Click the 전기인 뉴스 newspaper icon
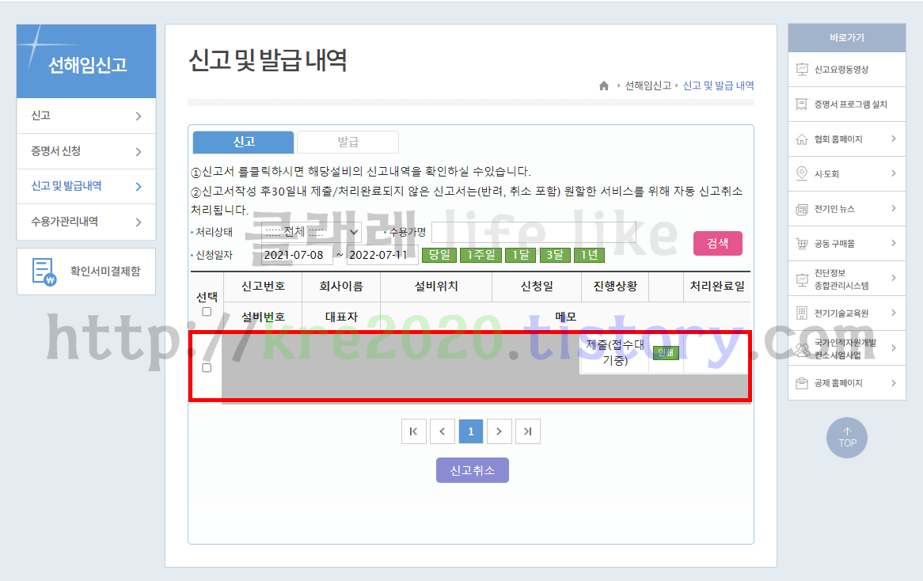The width and height of the screenshot is (923, 581). coord(802,209)
